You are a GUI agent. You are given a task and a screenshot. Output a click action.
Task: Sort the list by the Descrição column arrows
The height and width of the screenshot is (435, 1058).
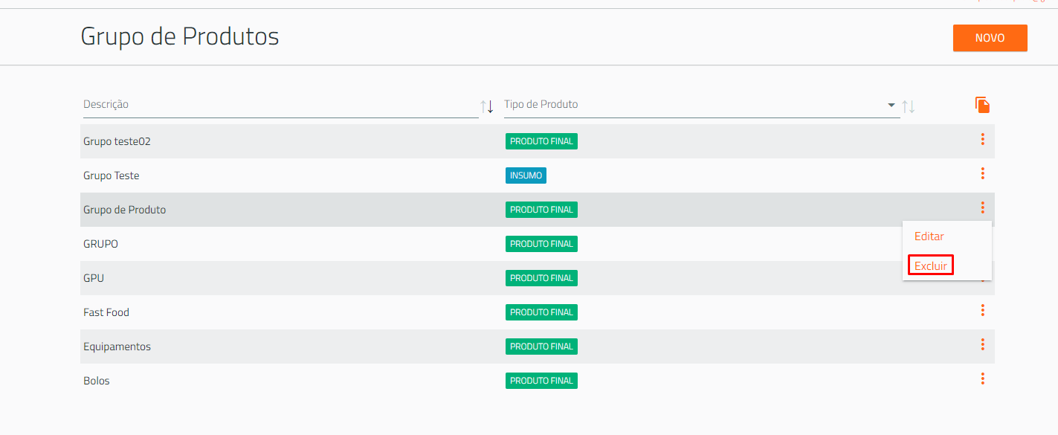tap(487, 106)
